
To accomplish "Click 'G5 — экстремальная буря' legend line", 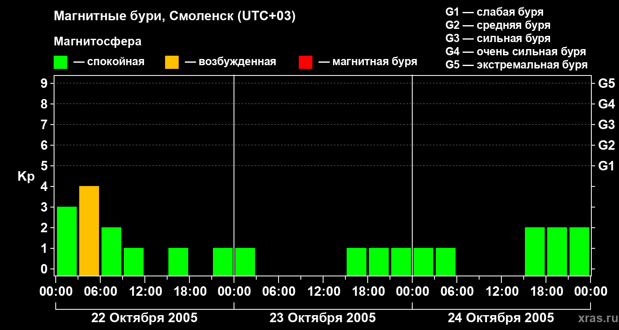I will coord(517,65).
